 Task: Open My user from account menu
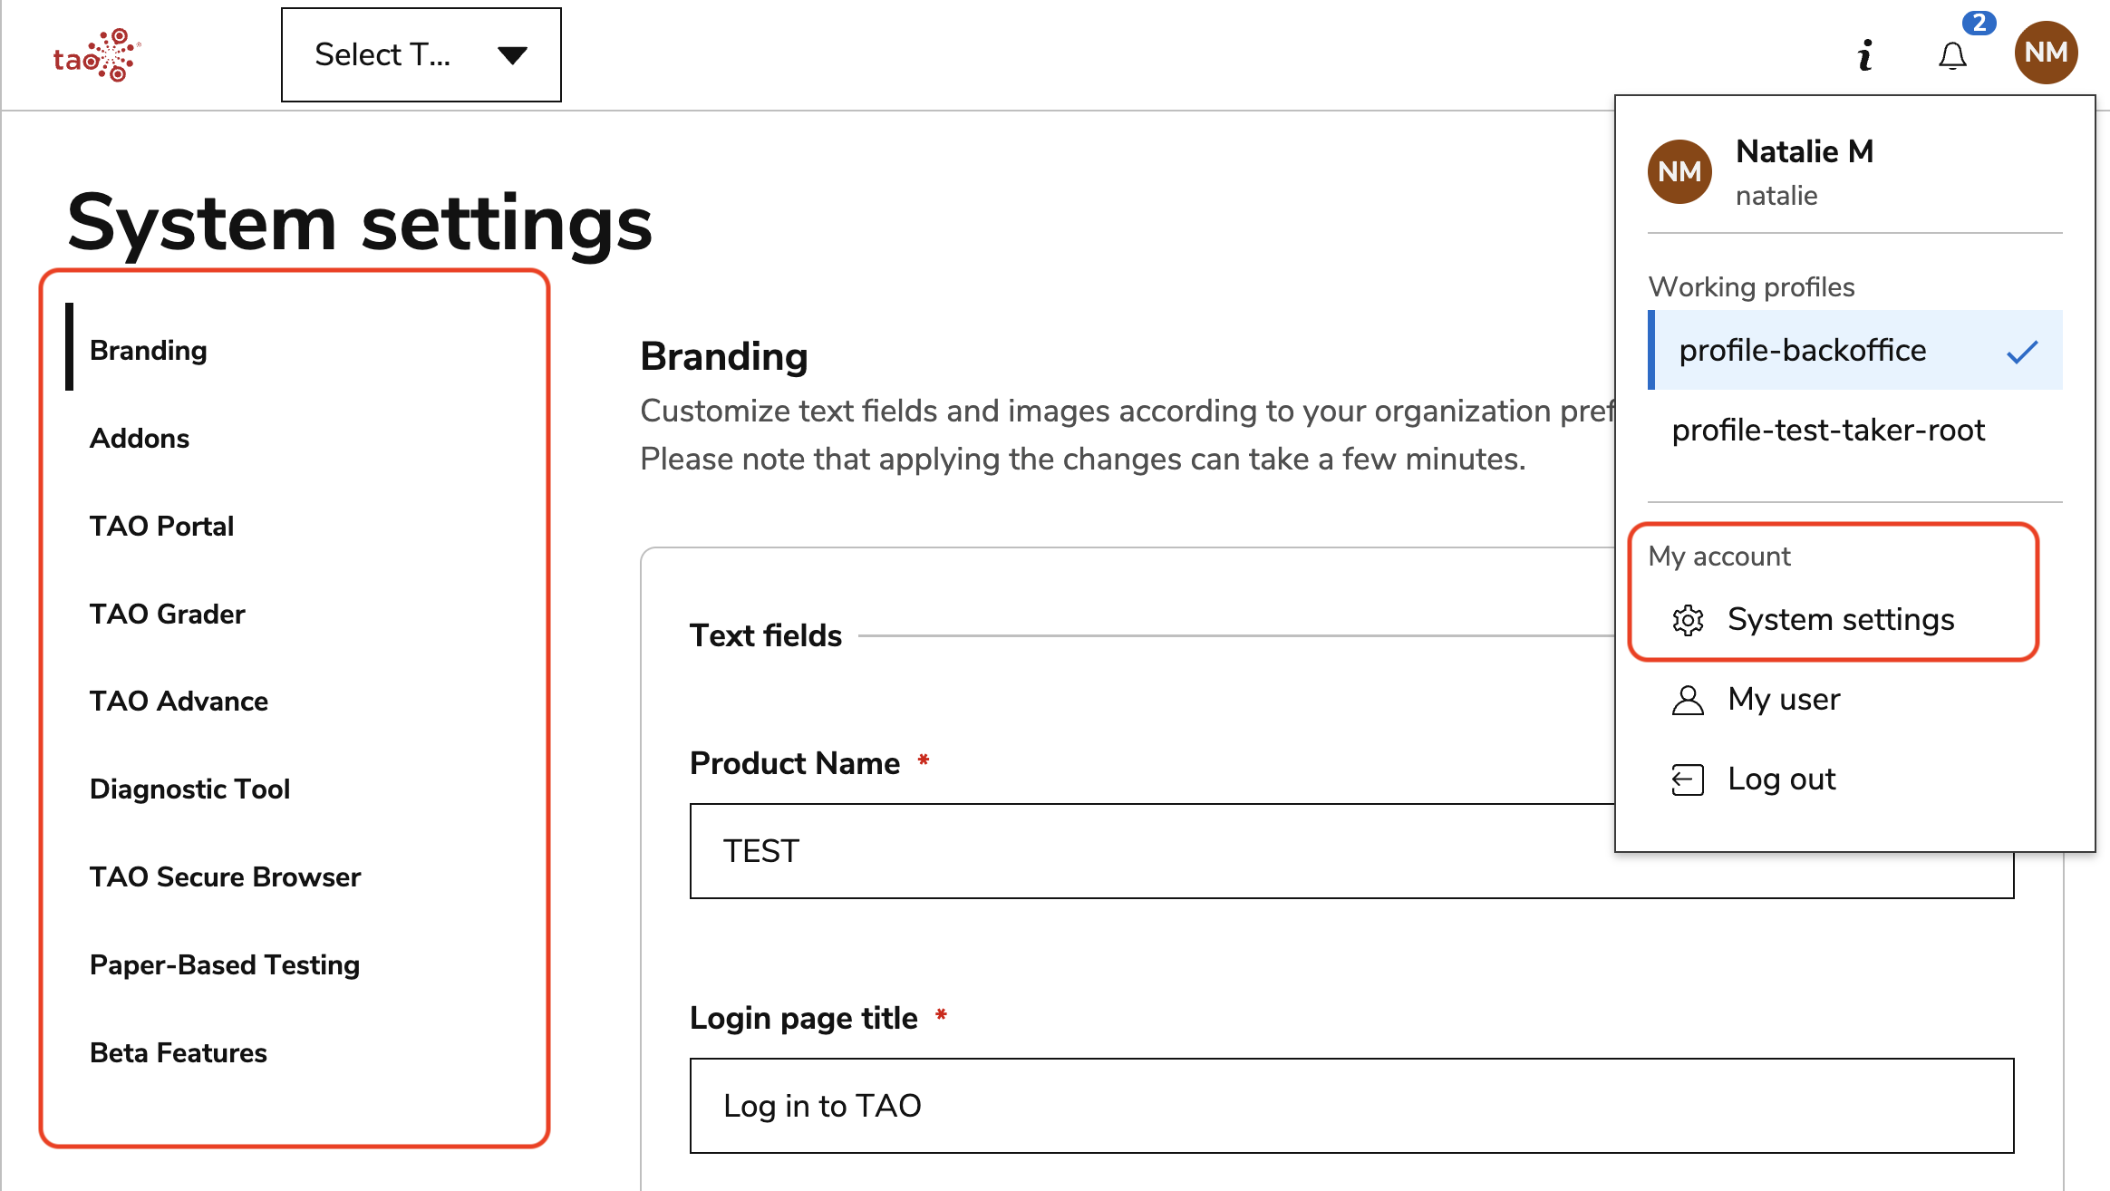(x=1784, y=700)
